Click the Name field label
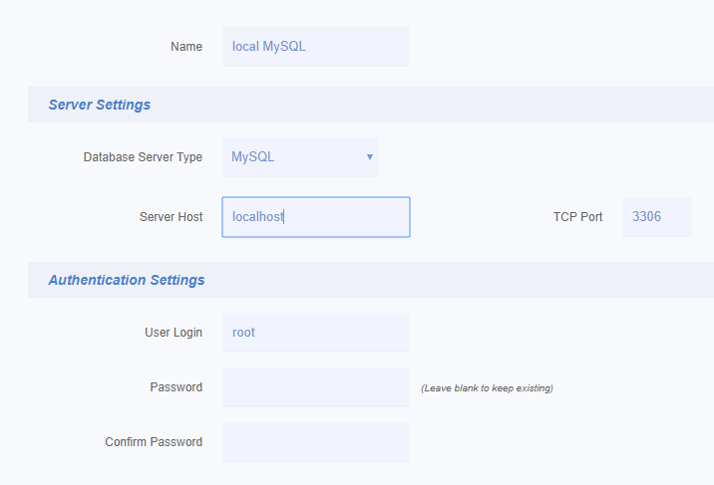 coord(186,47)
